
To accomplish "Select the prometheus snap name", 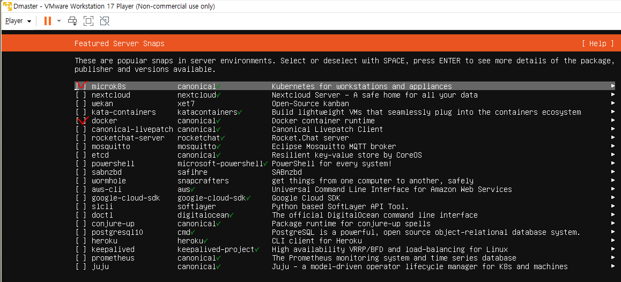I will click(113, 258).
